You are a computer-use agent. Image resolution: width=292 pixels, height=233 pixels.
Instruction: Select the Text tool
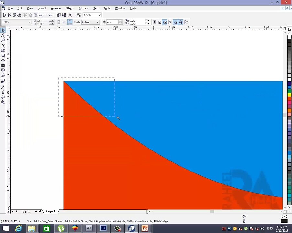[3, 75]
